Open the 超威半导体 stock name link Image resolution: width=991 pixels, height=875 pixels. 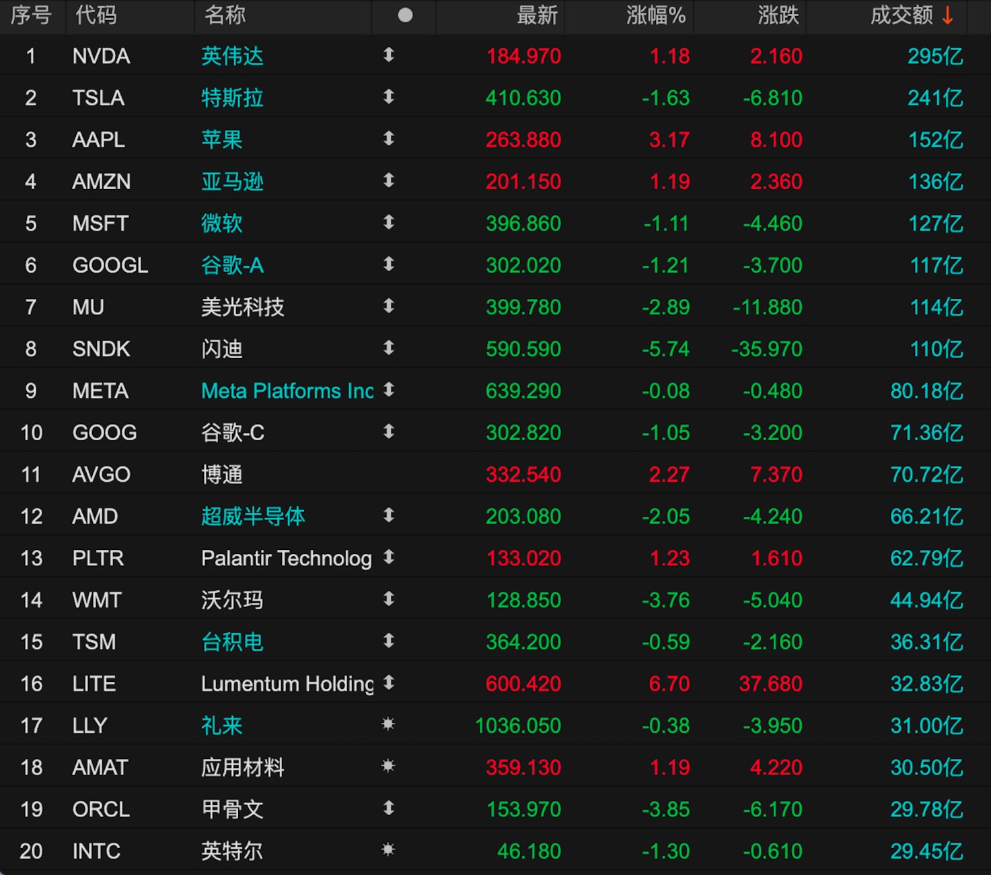coord(254,516)
